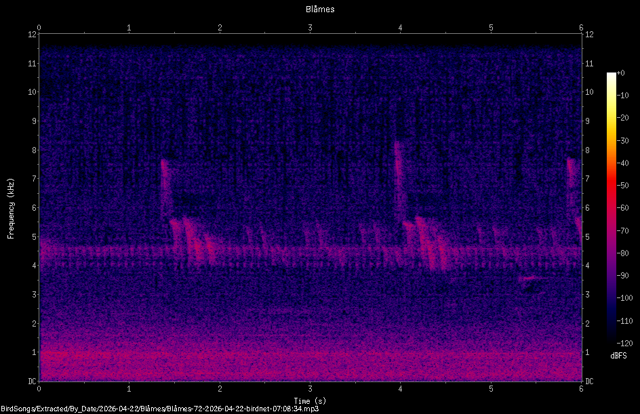Click the file path text at bottom
The image size is (640, 414).
pyautogui.click(x=159, y=409)
